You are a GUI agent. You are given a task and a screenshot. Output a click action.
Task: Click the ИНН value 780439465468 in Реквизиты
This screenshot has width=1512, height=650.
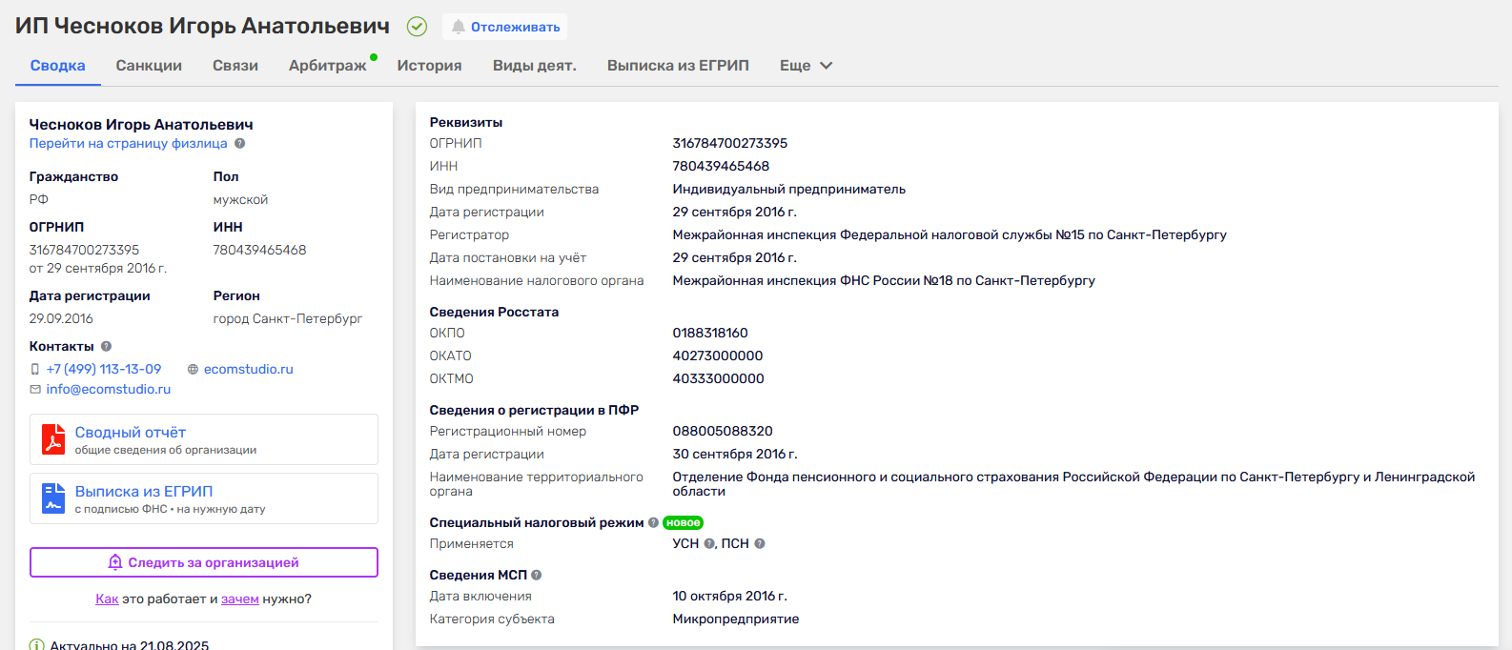click(x=721, y=167)
